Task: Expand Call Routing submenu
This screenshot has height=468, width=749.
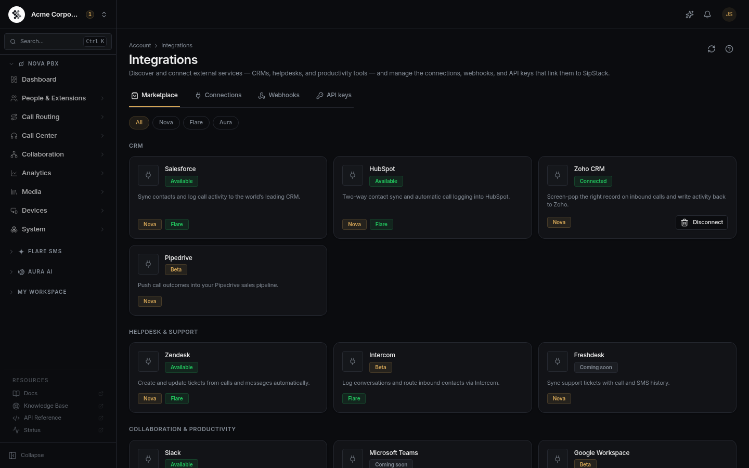Action: click(x=102, y=117)
